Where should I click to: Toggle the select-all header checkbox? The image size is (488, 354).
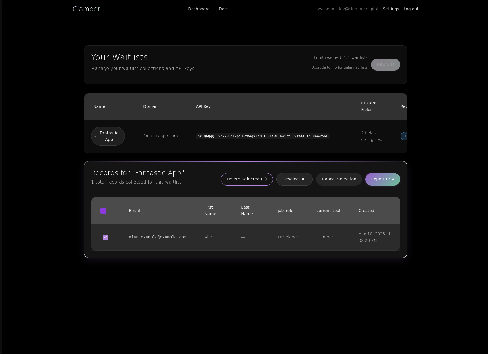point(104,211)
